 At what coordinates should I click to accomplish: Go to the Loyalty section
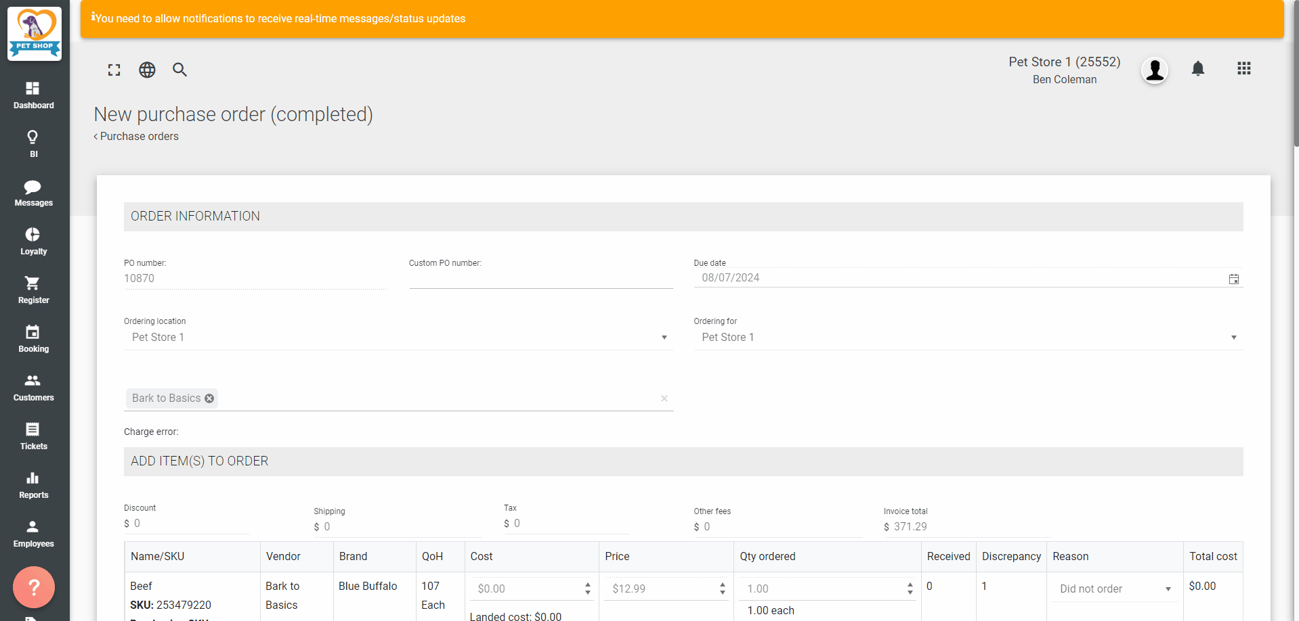(34, 241)
